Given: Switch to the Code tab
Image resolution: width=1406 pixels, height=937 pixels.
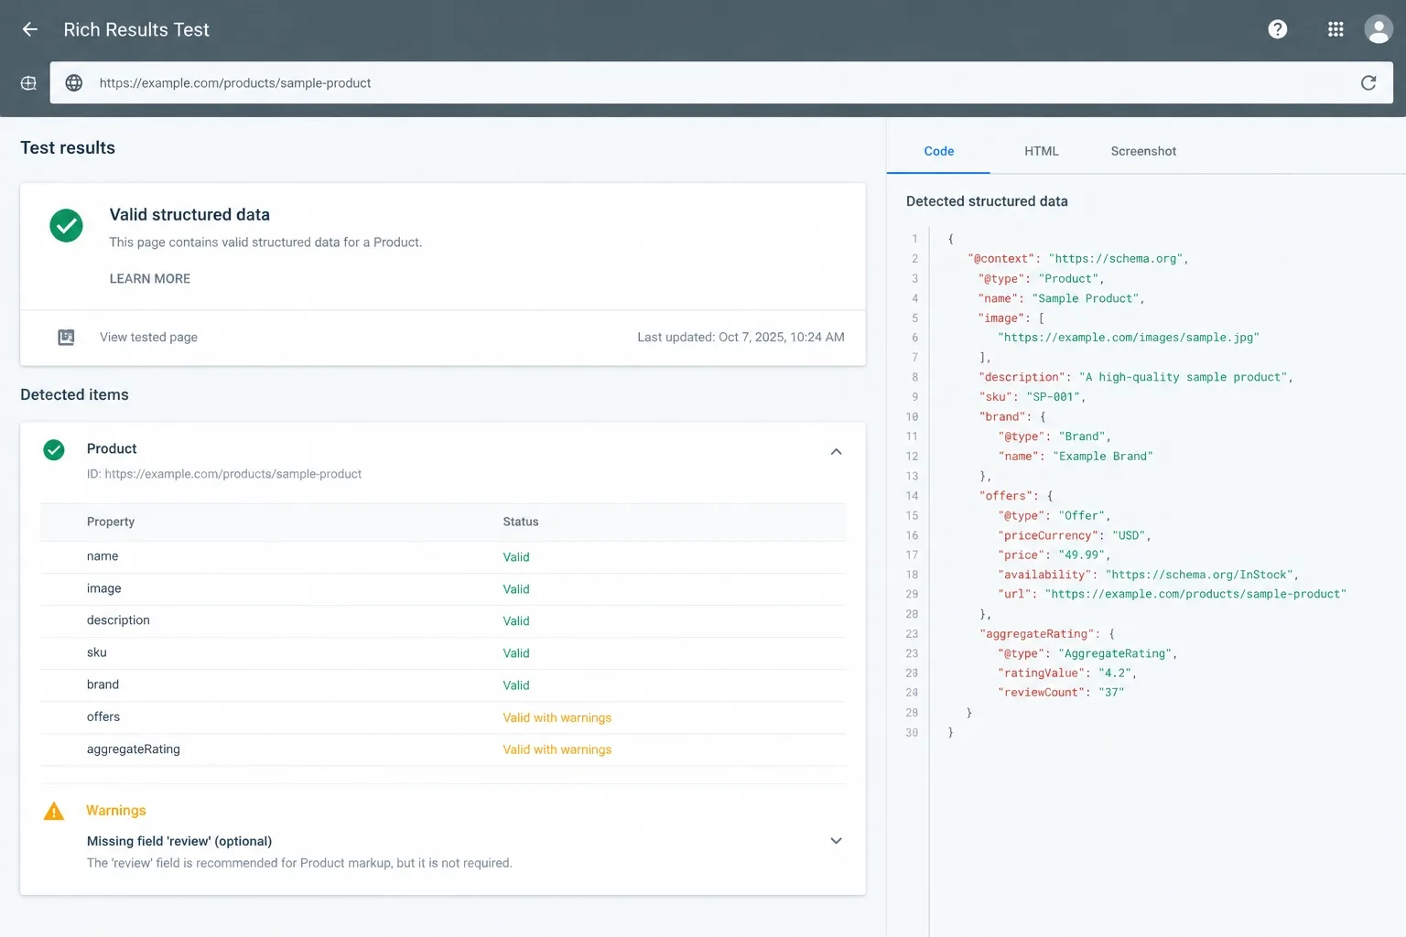Looking at the screenshot, I should (938, 151).
